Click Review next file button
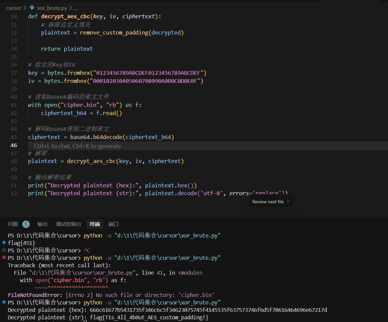The image size is (388, 322). click(x=271, y=202)
